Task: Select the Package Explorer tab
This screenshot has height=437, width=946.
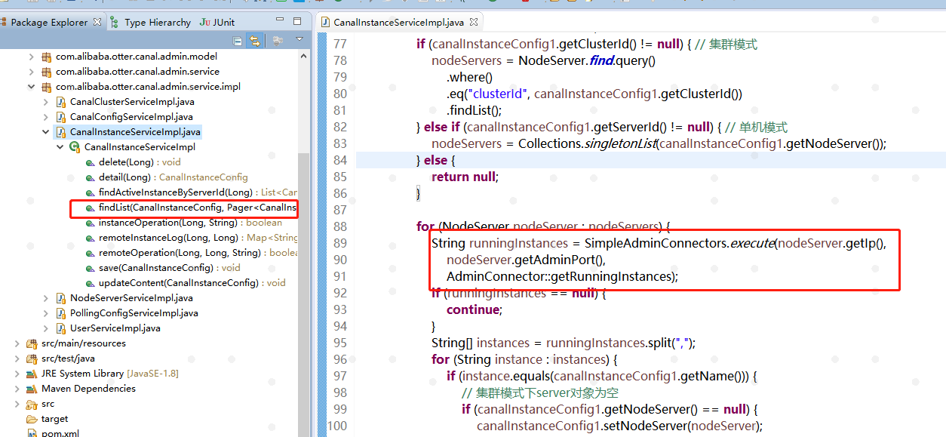Action: tap(50, 23)
